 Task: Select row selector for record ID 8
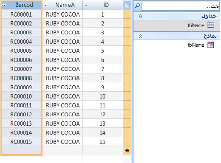[127, 78]
